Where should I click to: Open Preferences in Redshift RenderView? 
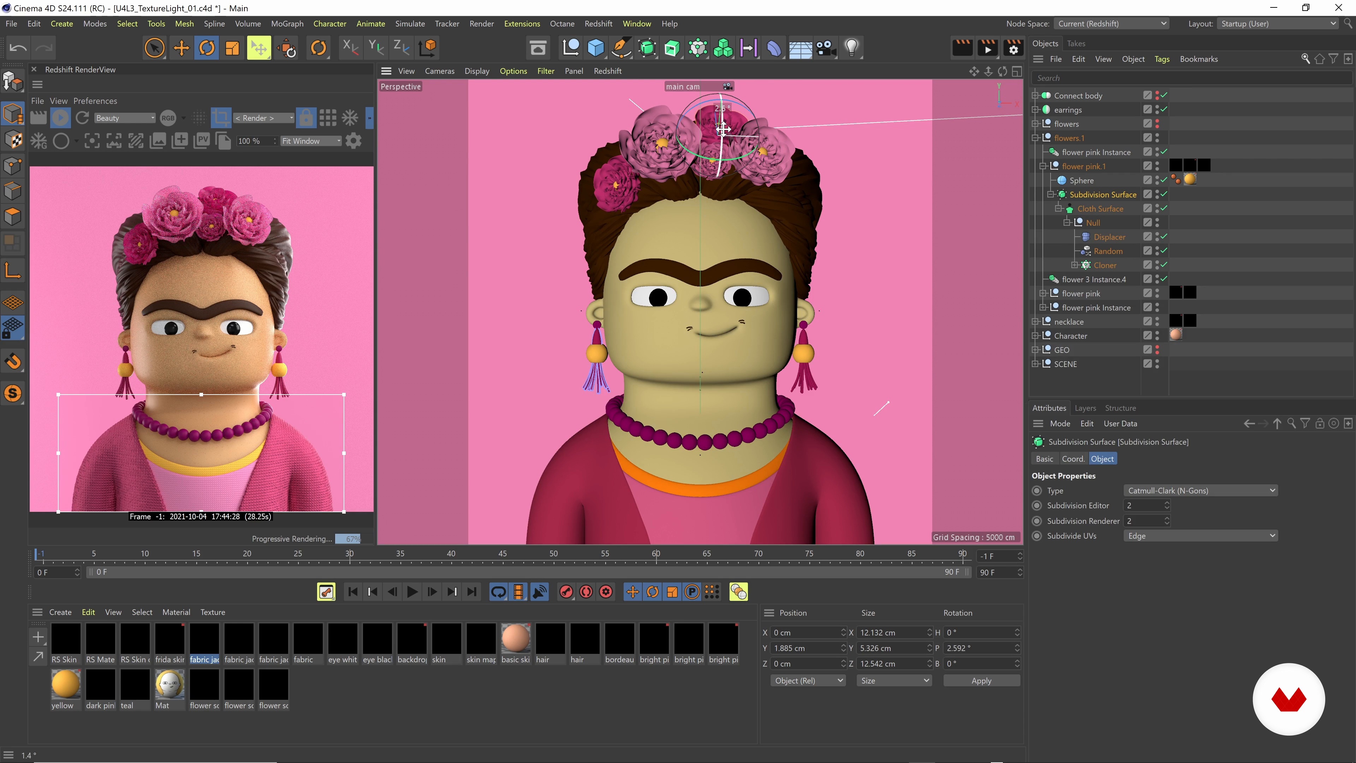[95, 101]
